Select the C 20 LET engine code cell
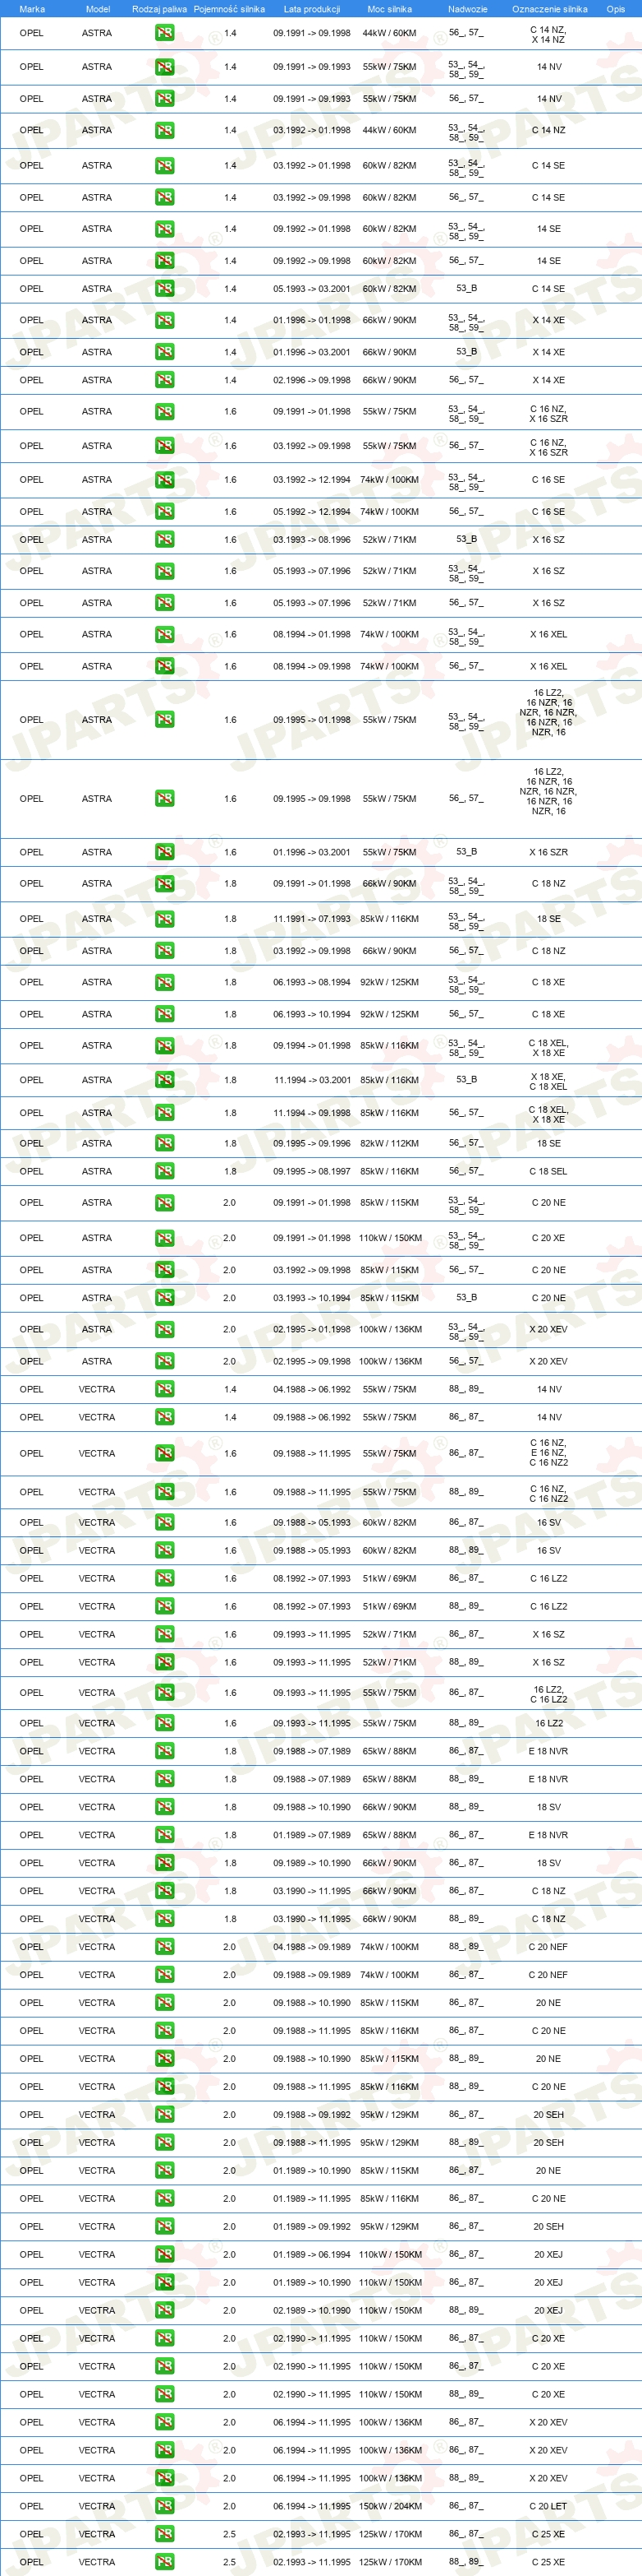Screen dimensions: 642x2576 548,2506
